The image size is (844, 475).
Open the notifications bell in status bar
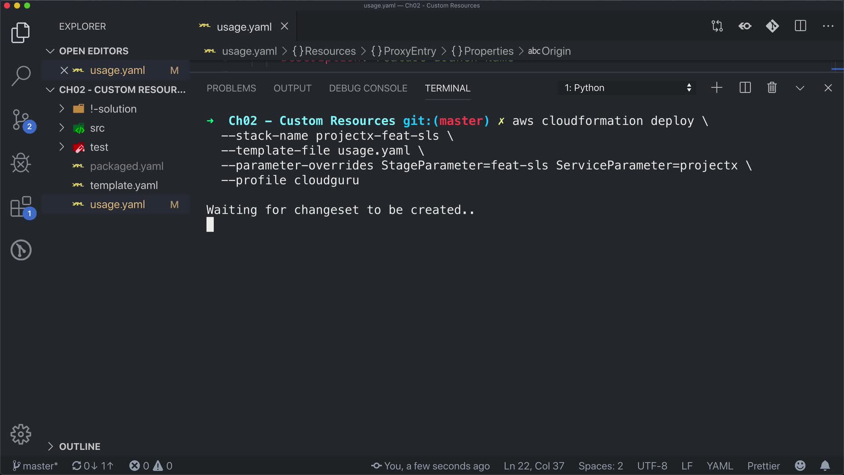point(825,466)
